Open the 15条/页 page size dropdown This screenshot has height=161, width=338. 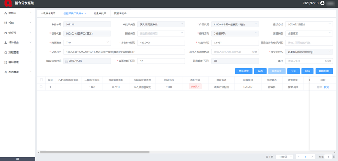point(284,157)
